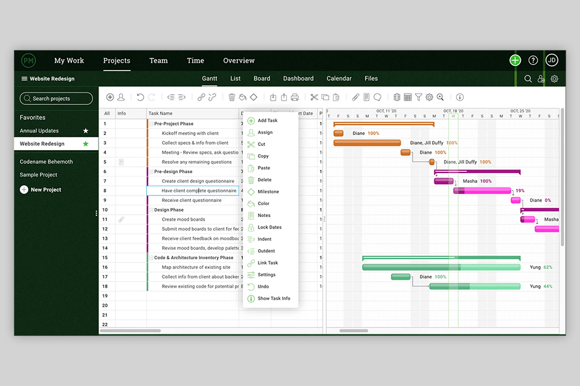Click the copy icon in toolbar
This screenshot has width=580, height=386.
[325, 97]
